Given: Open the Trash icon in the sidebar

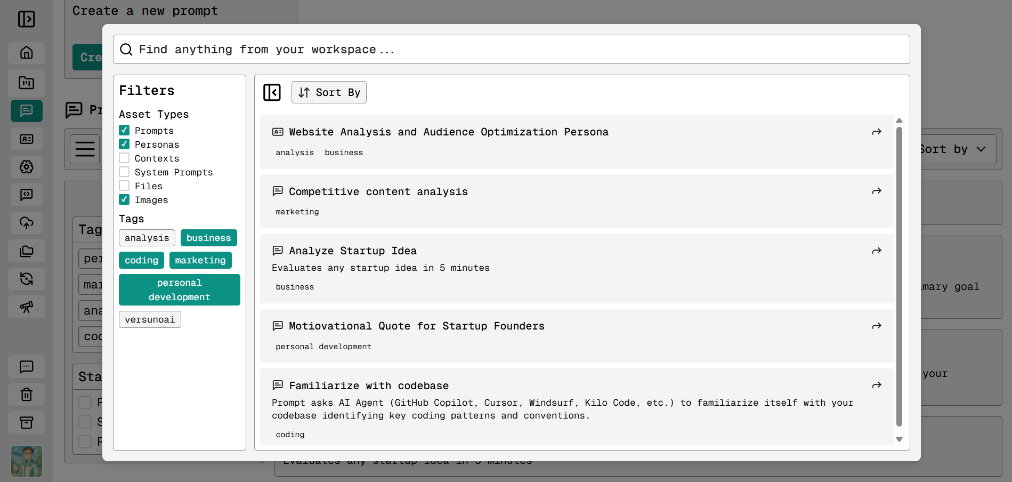Looking at the screenshot, I should tap(26, 395).
